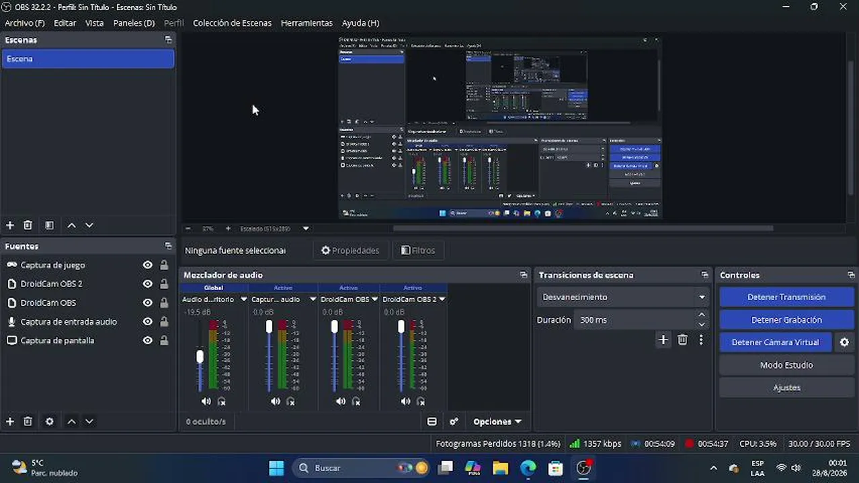Adjust Audio del escritorio volume fader
This screenshot has height=483, width=859.
click(200, 356)
